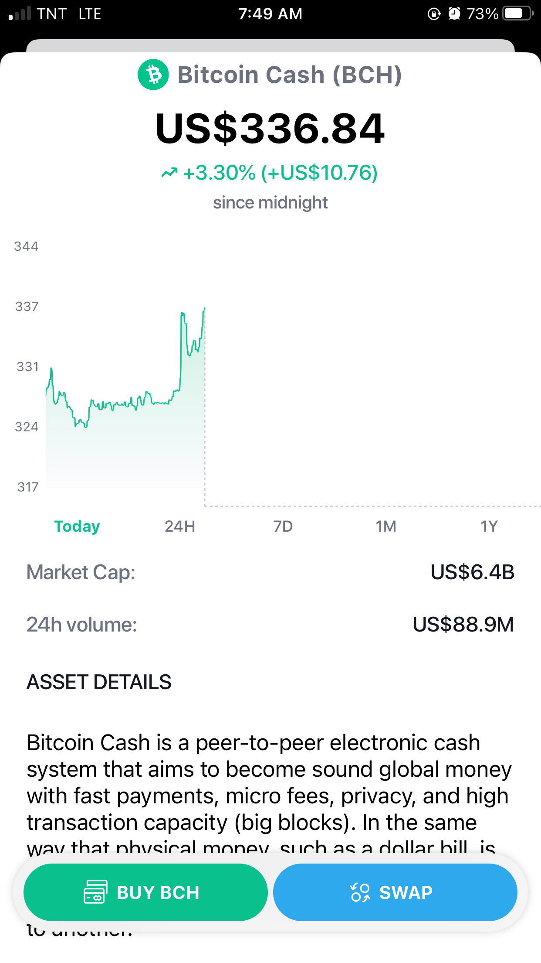
Task: Tap the US$336.84 price display
Action: tap(270, 128)
